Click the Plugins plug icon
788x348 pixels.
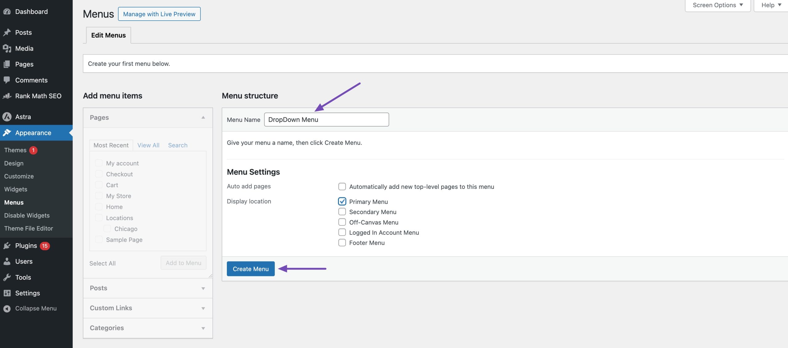click(7, 246)
